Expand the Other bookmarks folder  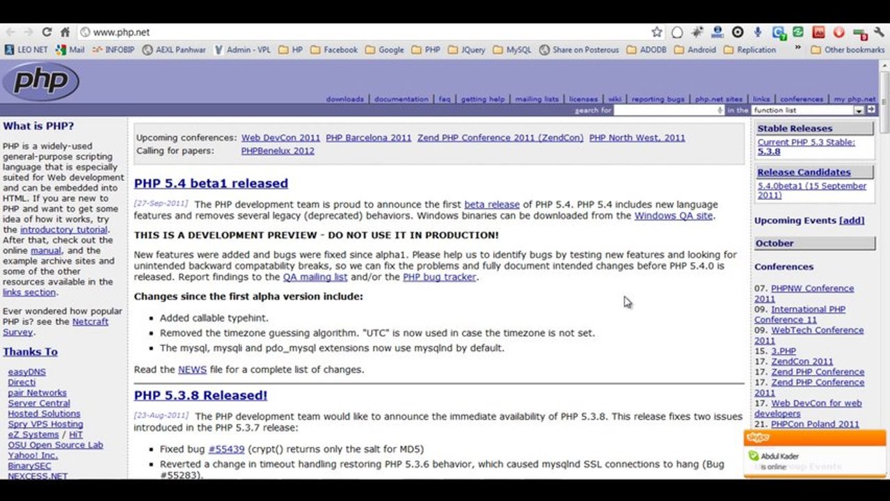848,50
